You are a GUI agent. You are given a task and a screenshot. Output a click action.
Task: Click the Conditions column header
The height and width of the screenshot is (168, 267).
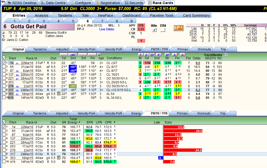[114, 58]
